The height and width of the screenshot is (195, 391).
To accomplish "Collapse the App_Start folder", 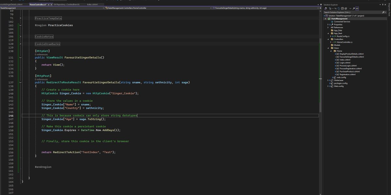I will tap(328, 33).
